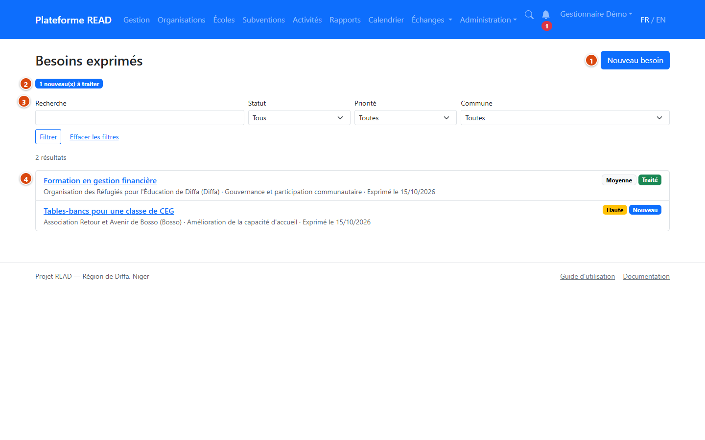
Task: Go to the Organisations section
Action: pyautogui.click(x=181, y=20)
